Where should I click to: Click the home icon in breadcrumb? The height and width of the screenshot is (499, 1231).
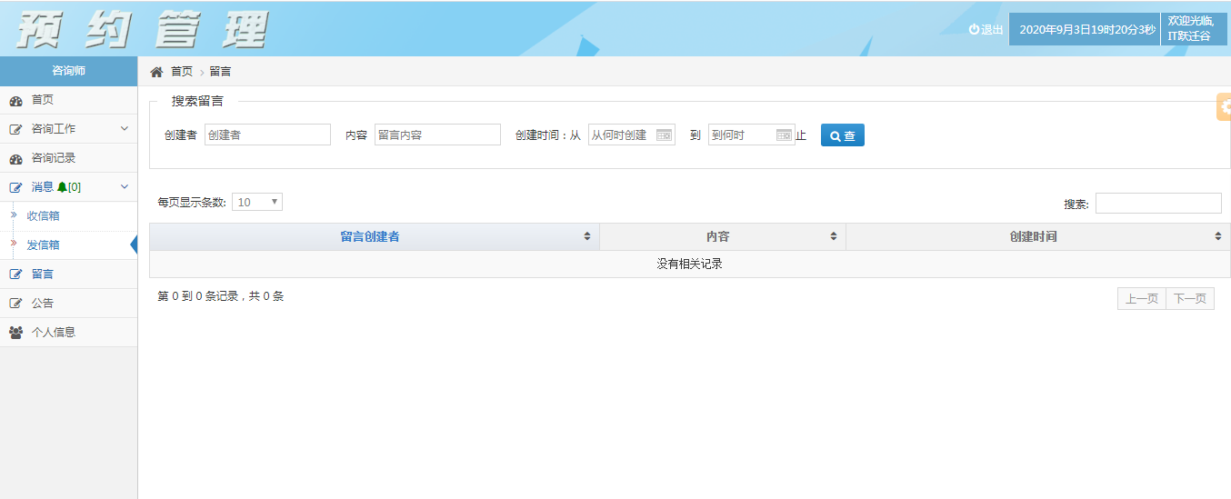tap(156, 72)
